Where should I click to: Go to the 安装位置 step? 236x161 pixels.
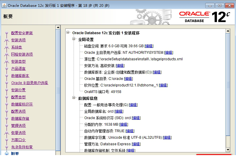(18, 90)
